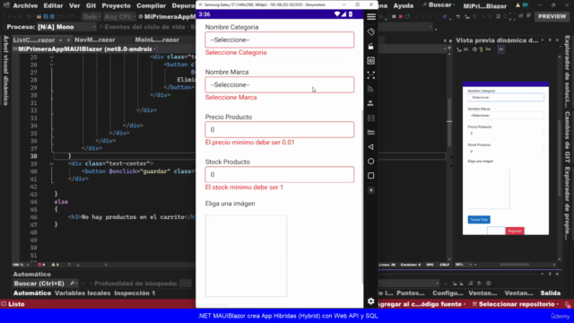Image resolution: width=574 pixels, height=323 pixels.
Task: Switch to the Salida tab
Action: tap(550, 293)
